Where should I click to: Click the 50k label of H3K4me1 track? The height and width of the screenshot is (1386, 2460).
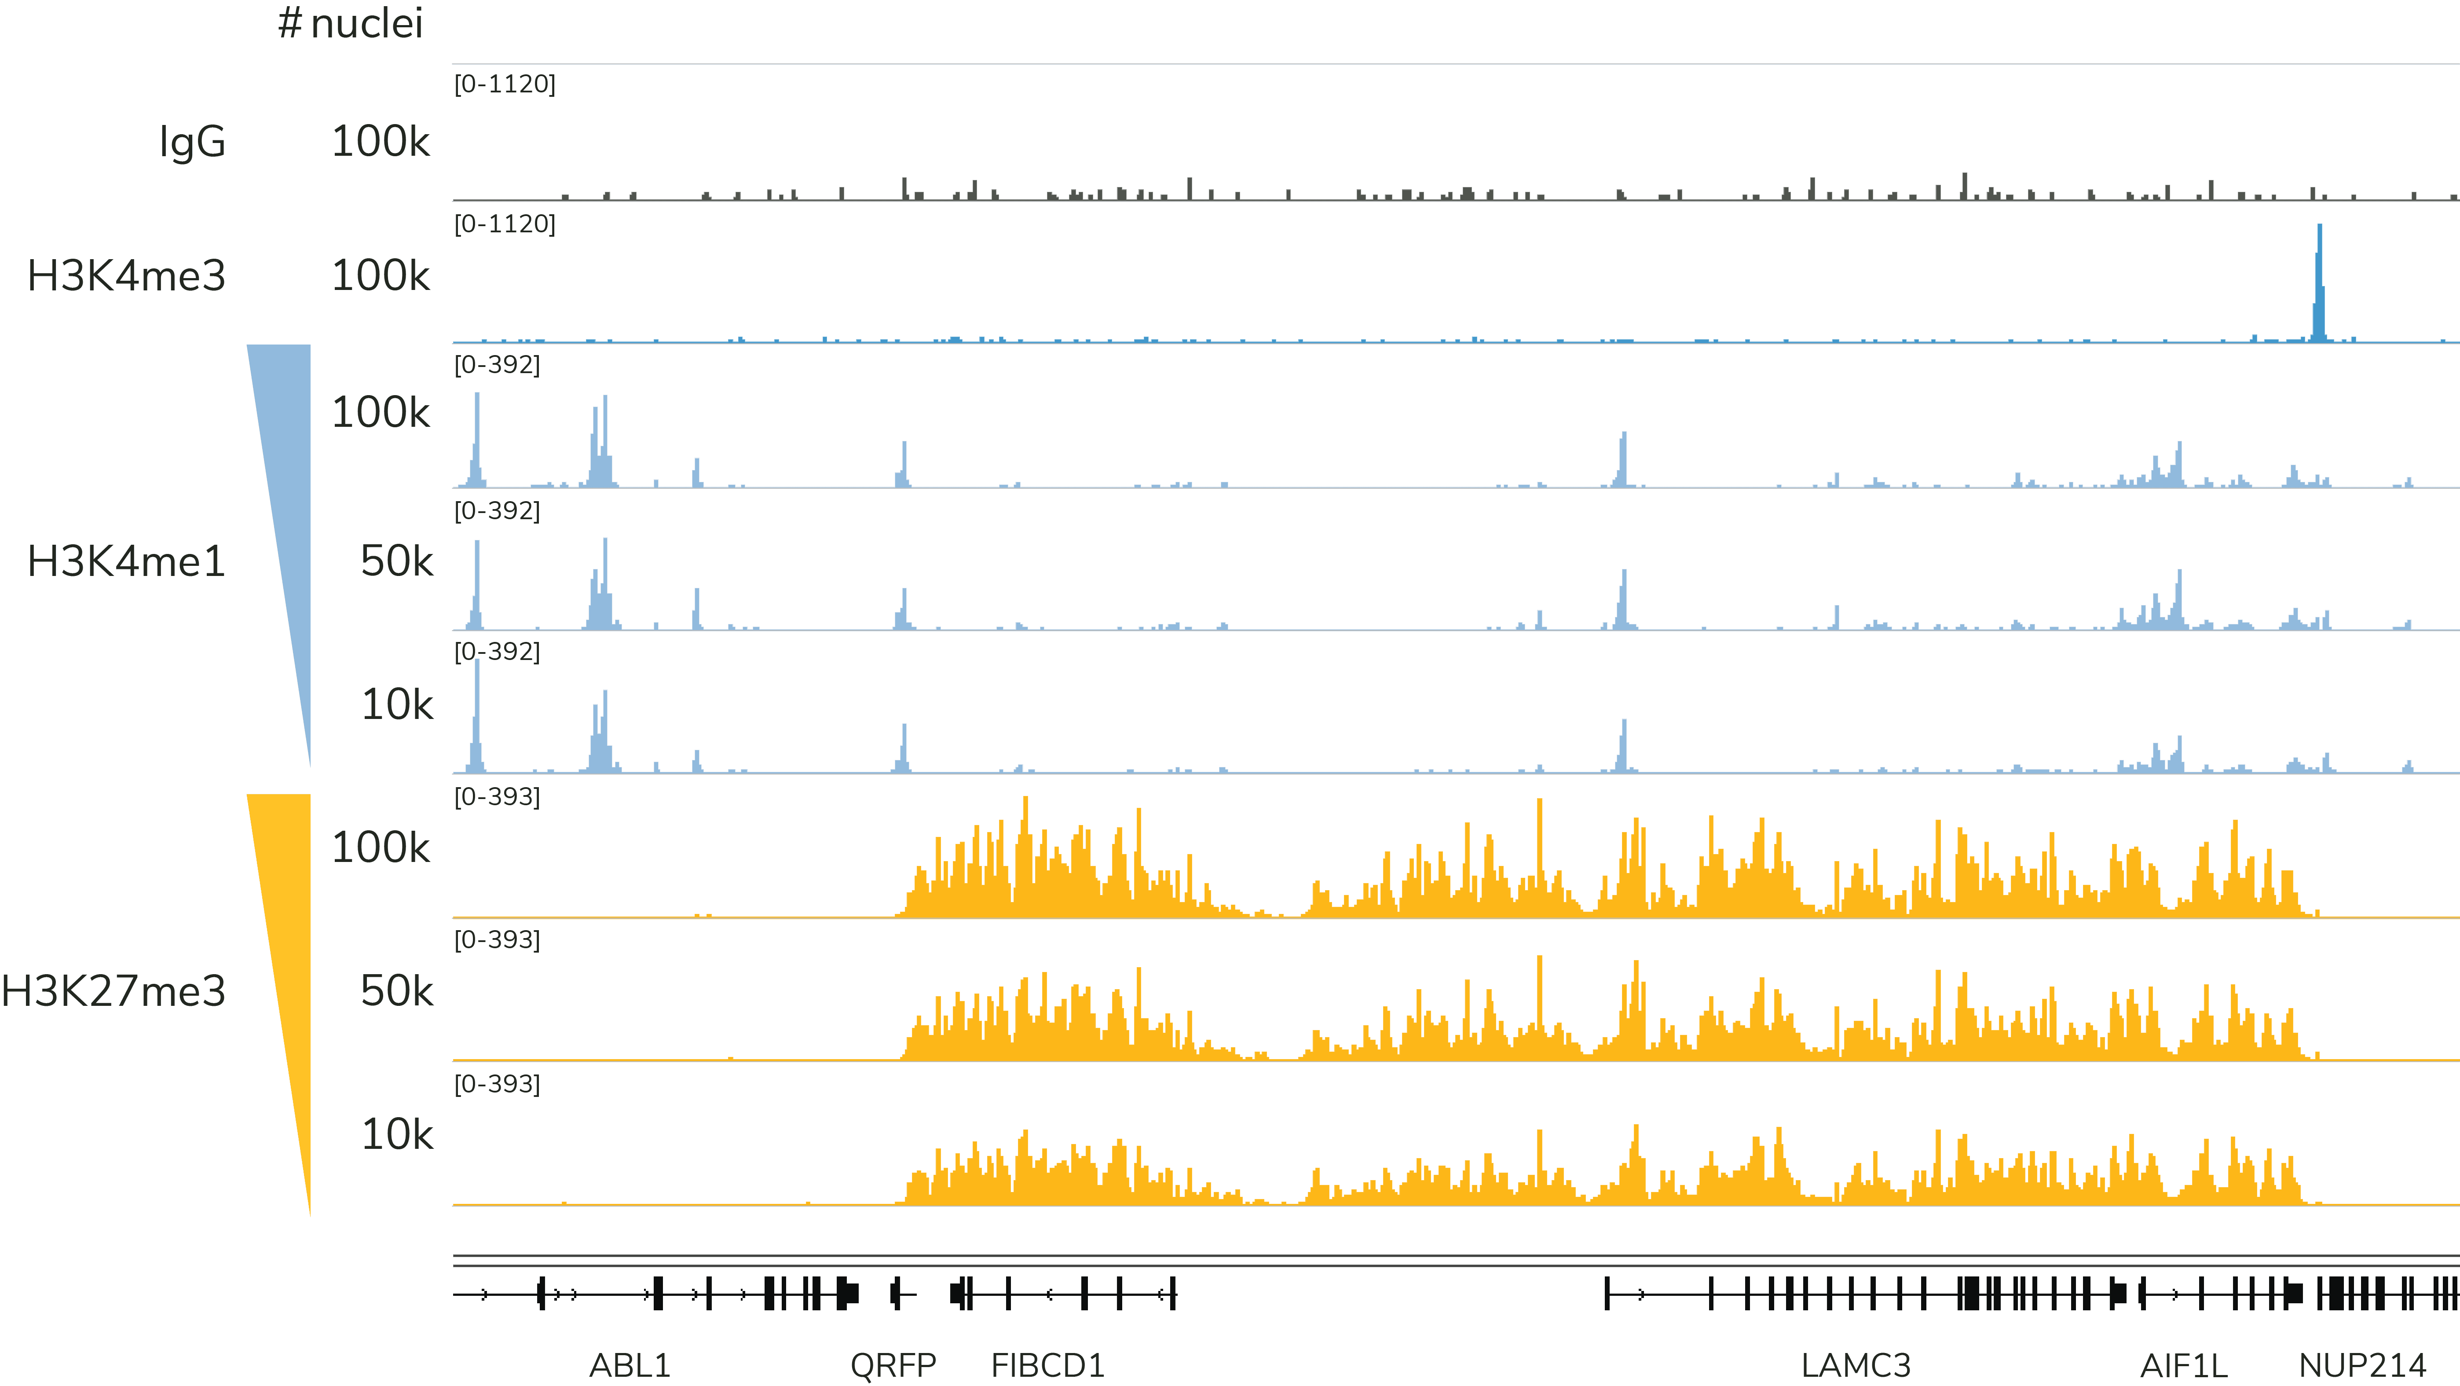tap(396, 561)
